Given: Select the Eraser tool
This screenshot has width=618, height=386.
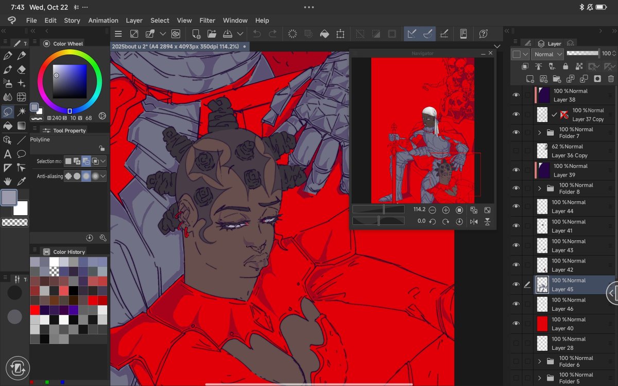Looking at the screenshot, I should (22, 69).
